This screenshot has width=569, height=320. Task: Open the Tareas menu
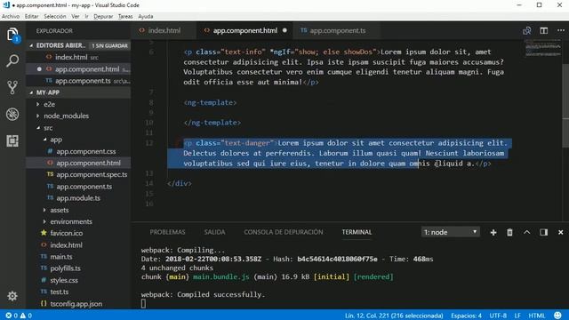[x=125, y=16]
